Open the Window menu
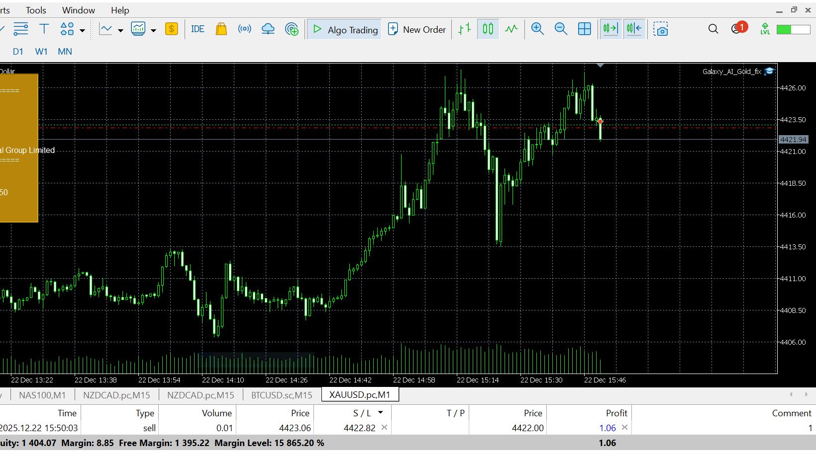 tap(78, 10)
